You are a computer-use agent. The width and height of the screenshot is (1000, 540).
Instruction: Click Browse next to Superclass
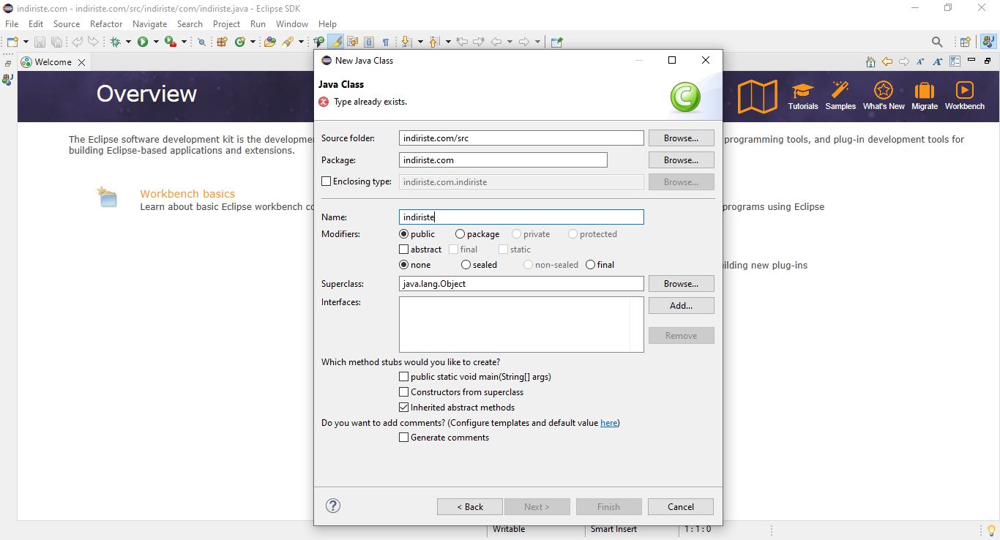point(681,283)
